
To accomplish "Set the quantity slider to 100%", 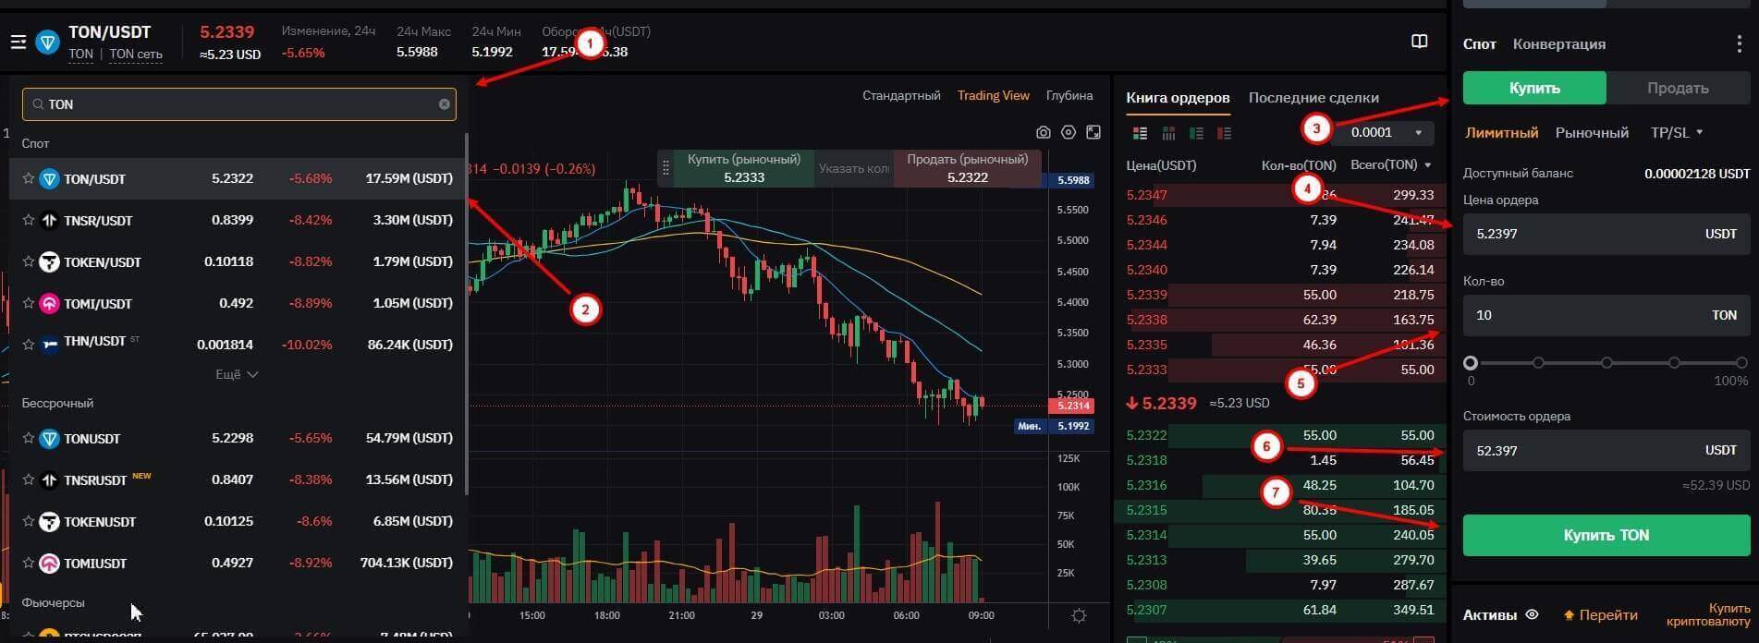I will [1741, 363].
